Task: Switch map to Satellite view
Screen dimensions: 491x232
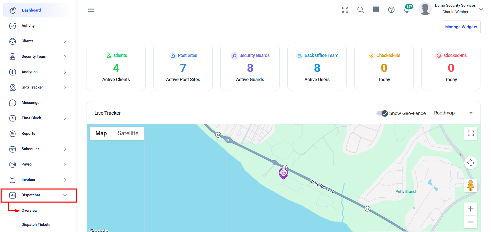Action: (x=128, y=133)
